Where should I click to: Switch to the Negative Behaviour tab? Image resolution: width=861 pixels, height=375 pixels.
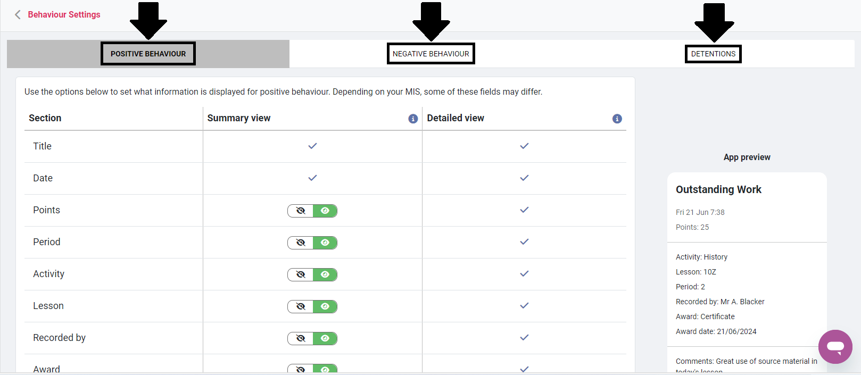pyautogui.click(x=430, y=54)
